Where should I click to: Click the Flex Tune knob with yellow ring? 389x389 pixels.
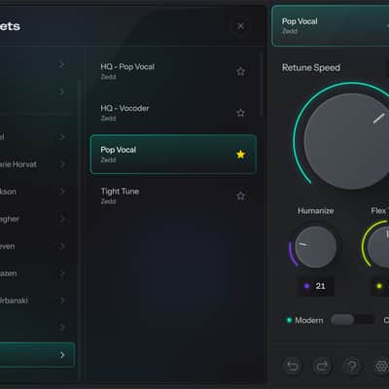[x=379, y=247]
